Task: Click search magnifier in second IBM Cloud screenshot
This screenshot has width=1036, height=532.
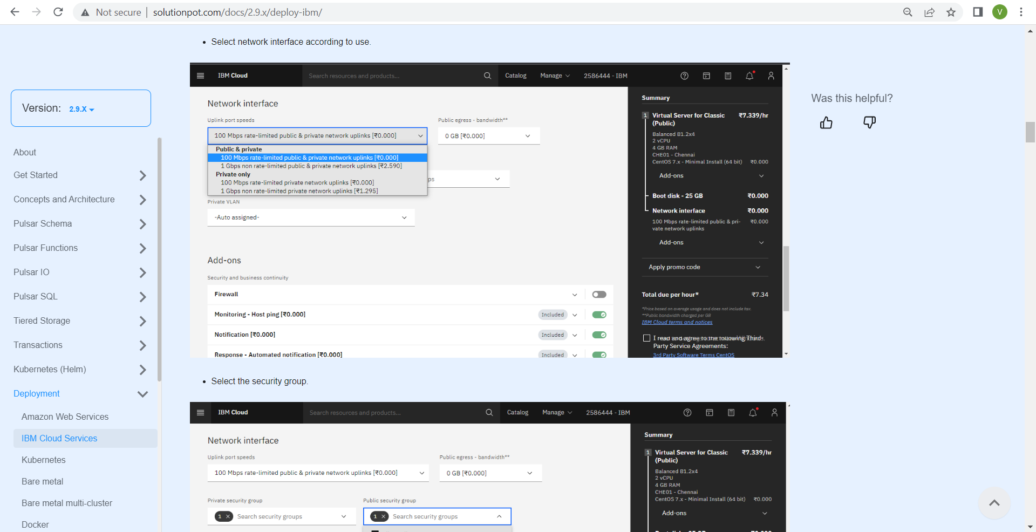Action: 489,412
